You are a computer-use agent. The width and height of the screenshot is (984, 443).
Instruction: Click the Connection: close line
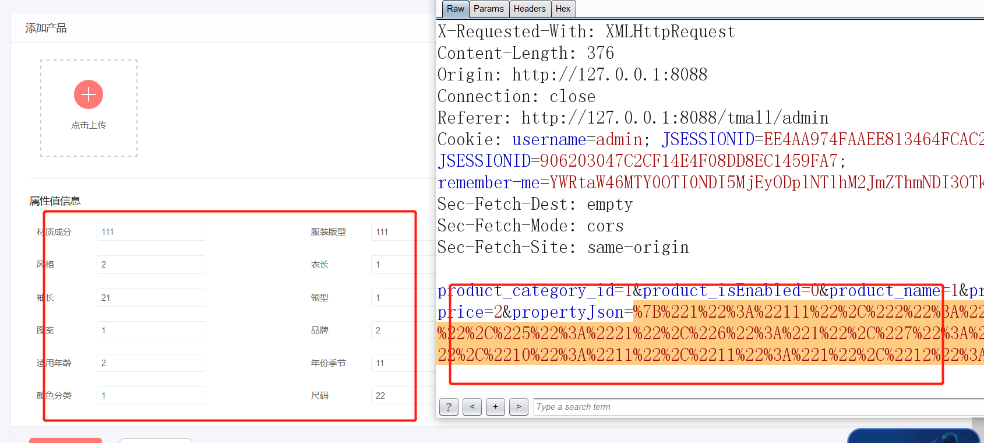(x=516, y=96)
